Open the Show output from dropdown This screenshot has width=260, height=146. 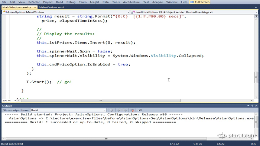coord(68,110)
